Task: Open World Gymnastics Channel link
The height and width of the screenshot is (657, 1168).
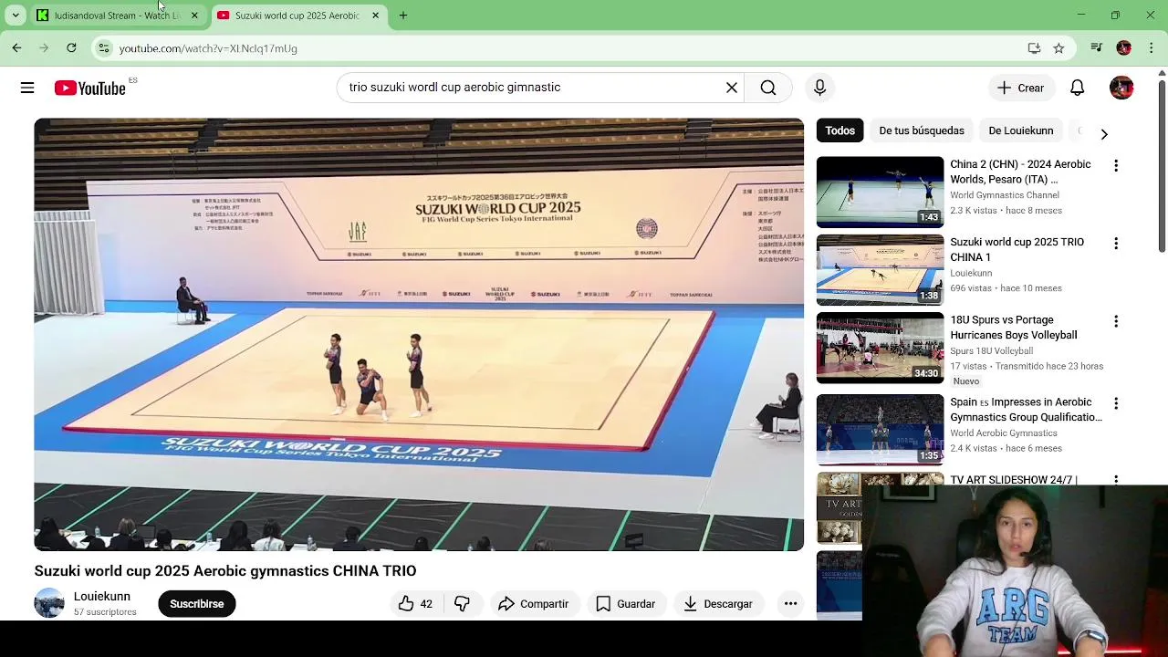Action: click(1005, 195)
